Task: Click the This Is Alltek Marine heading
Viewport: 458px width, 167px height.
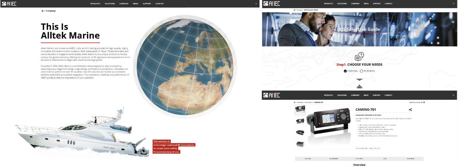Action: [x=70, y=31]
